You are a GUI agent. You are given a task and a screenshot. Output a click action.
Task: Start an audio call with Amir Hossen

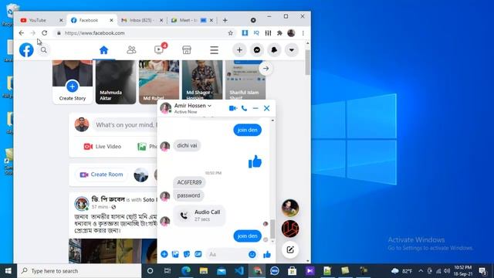click(244, 108)
